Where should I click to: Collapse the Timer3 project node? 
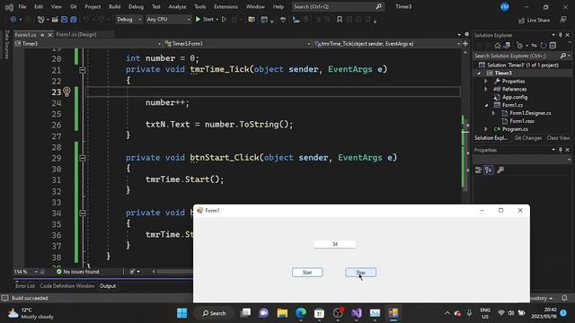click(479, 74)
